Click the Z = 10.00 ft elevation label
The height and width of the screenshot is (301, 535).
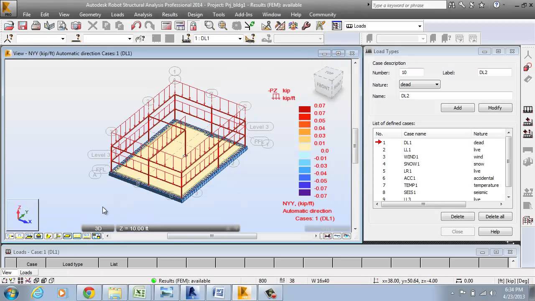[134, 228]
